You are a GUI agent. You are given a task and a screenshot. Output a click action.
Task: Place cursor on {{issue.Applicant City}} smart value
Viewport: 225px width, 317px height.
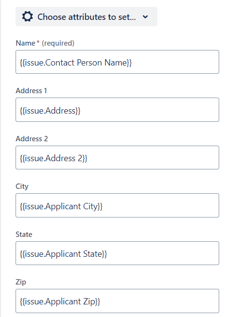point(61,206)
